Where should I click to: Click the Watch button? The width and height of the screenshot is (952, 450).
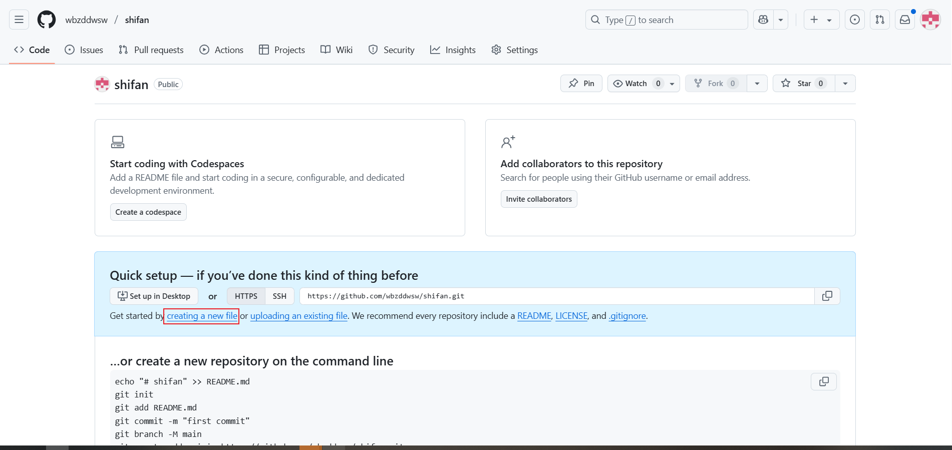pyautogui.click(x=644, y=83)
